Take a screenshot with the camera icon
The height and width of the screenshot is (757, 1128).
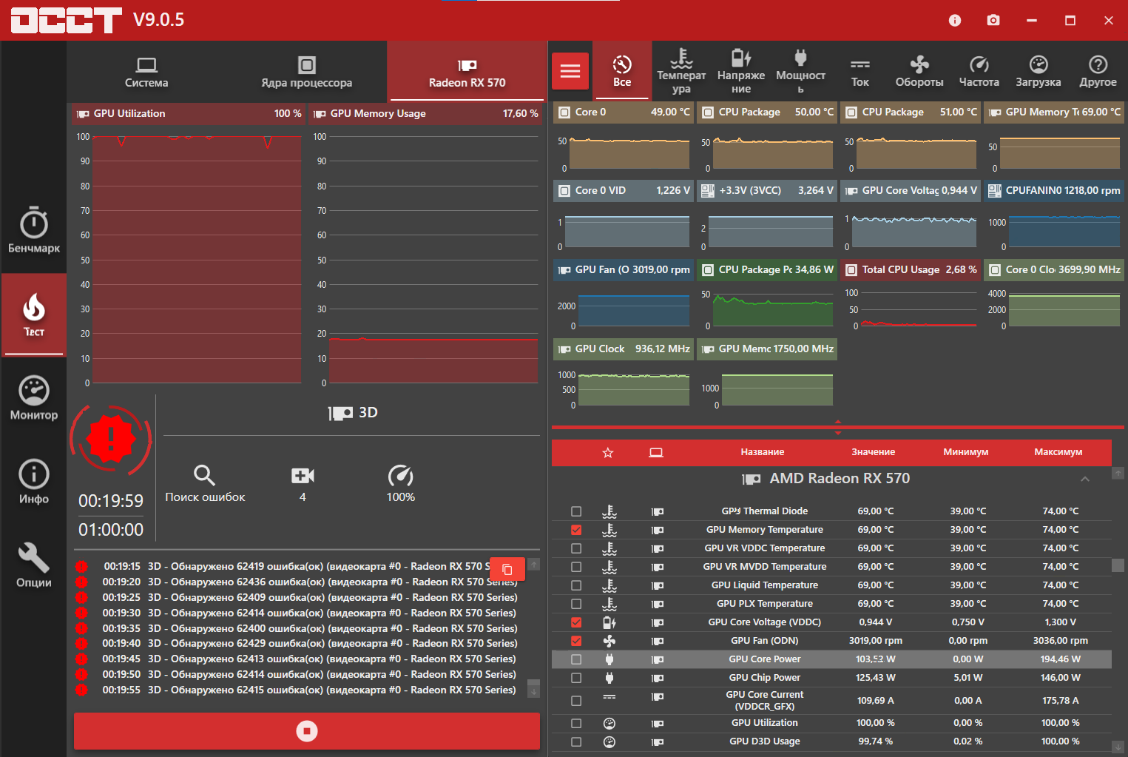point(993,20)
